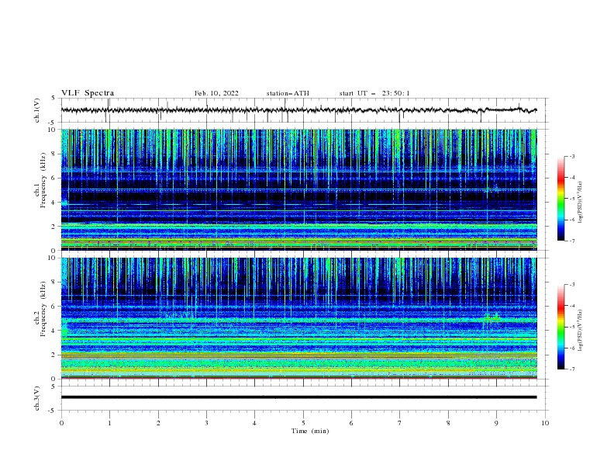Click the ch.1 color bar "log(PSD)(V²/Hz)" label
This screenshot has width=614, height=475.
(x=581, y=203)
